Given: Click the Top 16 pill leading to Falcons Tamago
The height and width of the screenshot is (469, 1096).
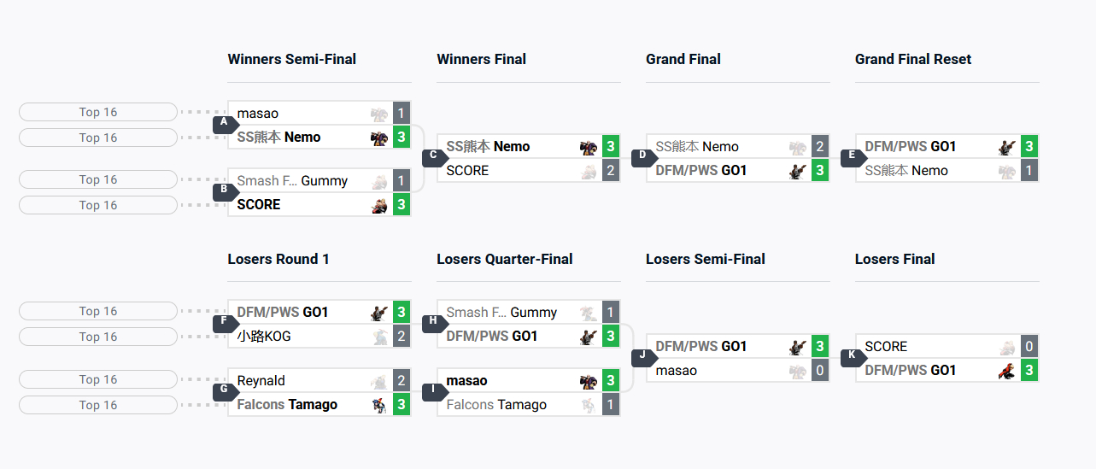Looking at the screenshot, I should 98,405.
